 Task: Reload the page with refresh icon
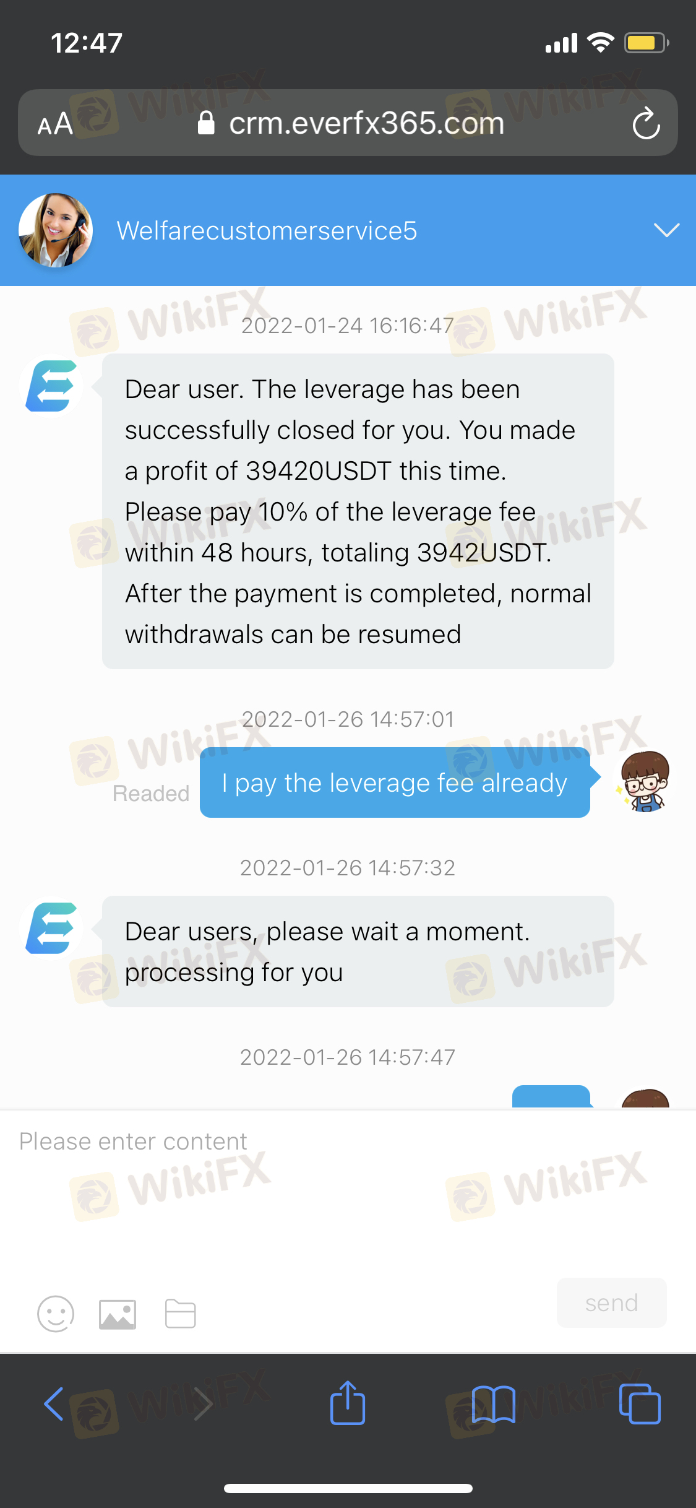[647, 123]
